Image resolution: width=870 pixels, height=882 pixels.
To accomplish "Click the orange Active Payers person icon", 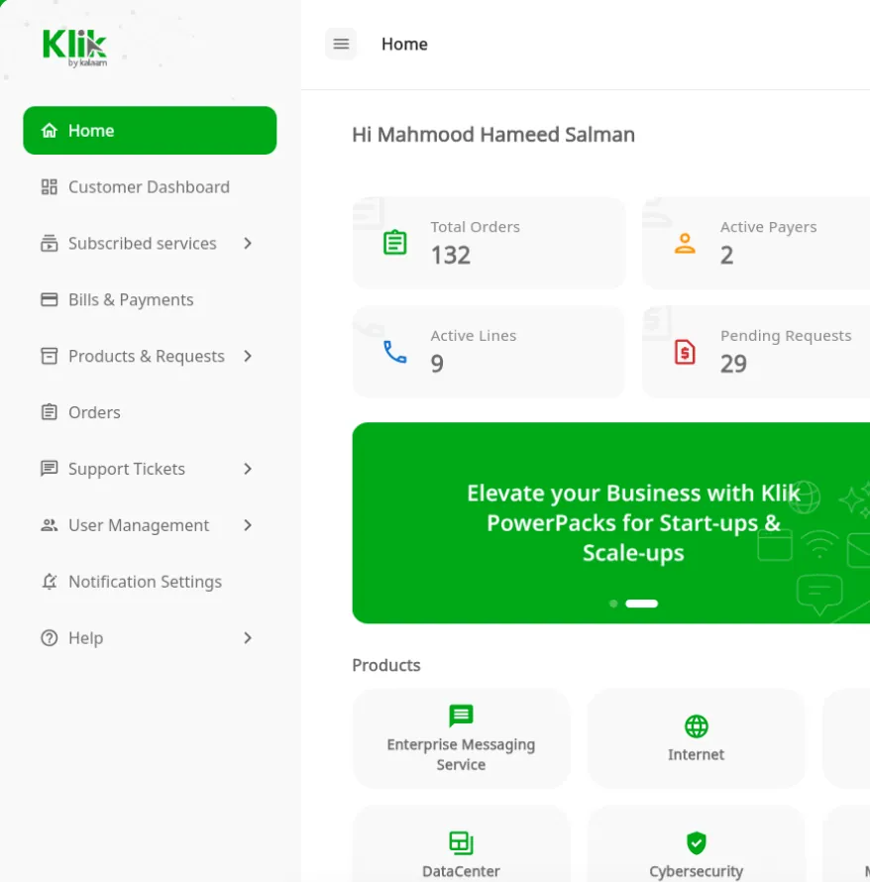I will click(685, 243).
